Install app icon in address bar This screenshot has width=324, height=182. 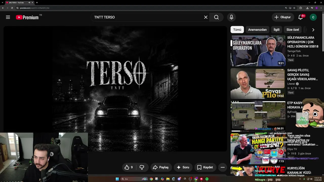point(290,8)
